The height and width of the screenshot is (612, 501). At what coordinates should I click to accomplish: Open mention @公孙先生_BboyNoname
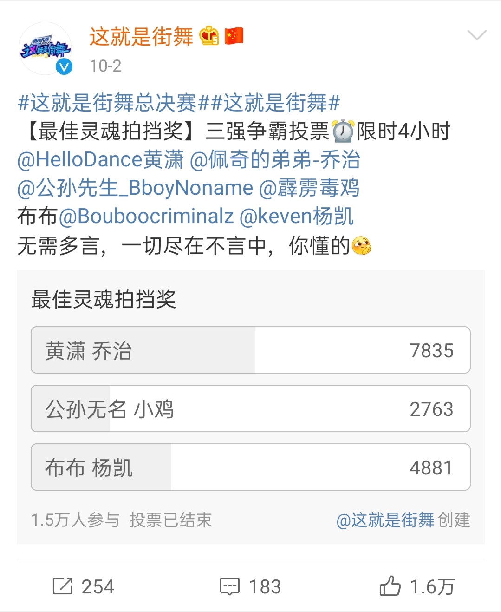coord(135,188)
